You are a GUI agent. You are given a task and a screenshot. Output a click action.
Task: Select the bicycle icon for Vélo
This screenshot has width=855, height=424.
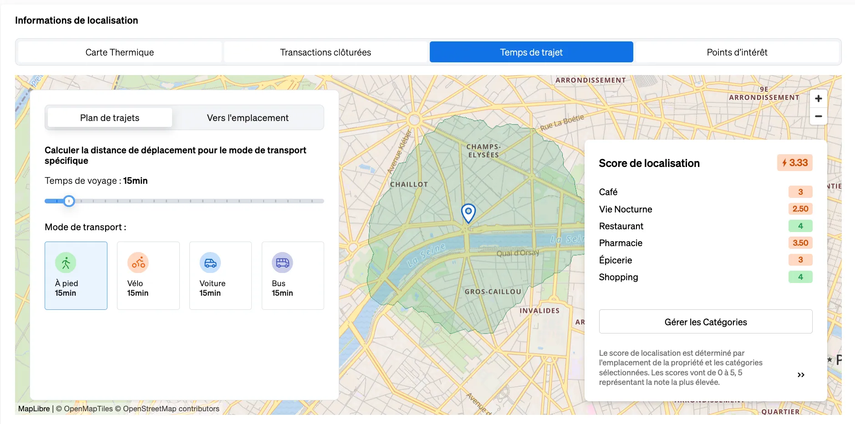[x=138, y=262]
